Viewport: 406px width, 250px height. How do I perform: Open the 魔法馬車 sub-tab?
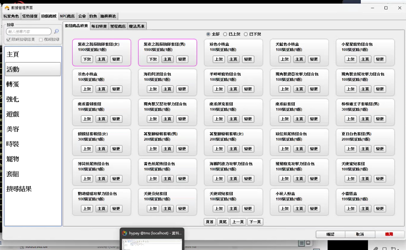click(x=137, y=26)
